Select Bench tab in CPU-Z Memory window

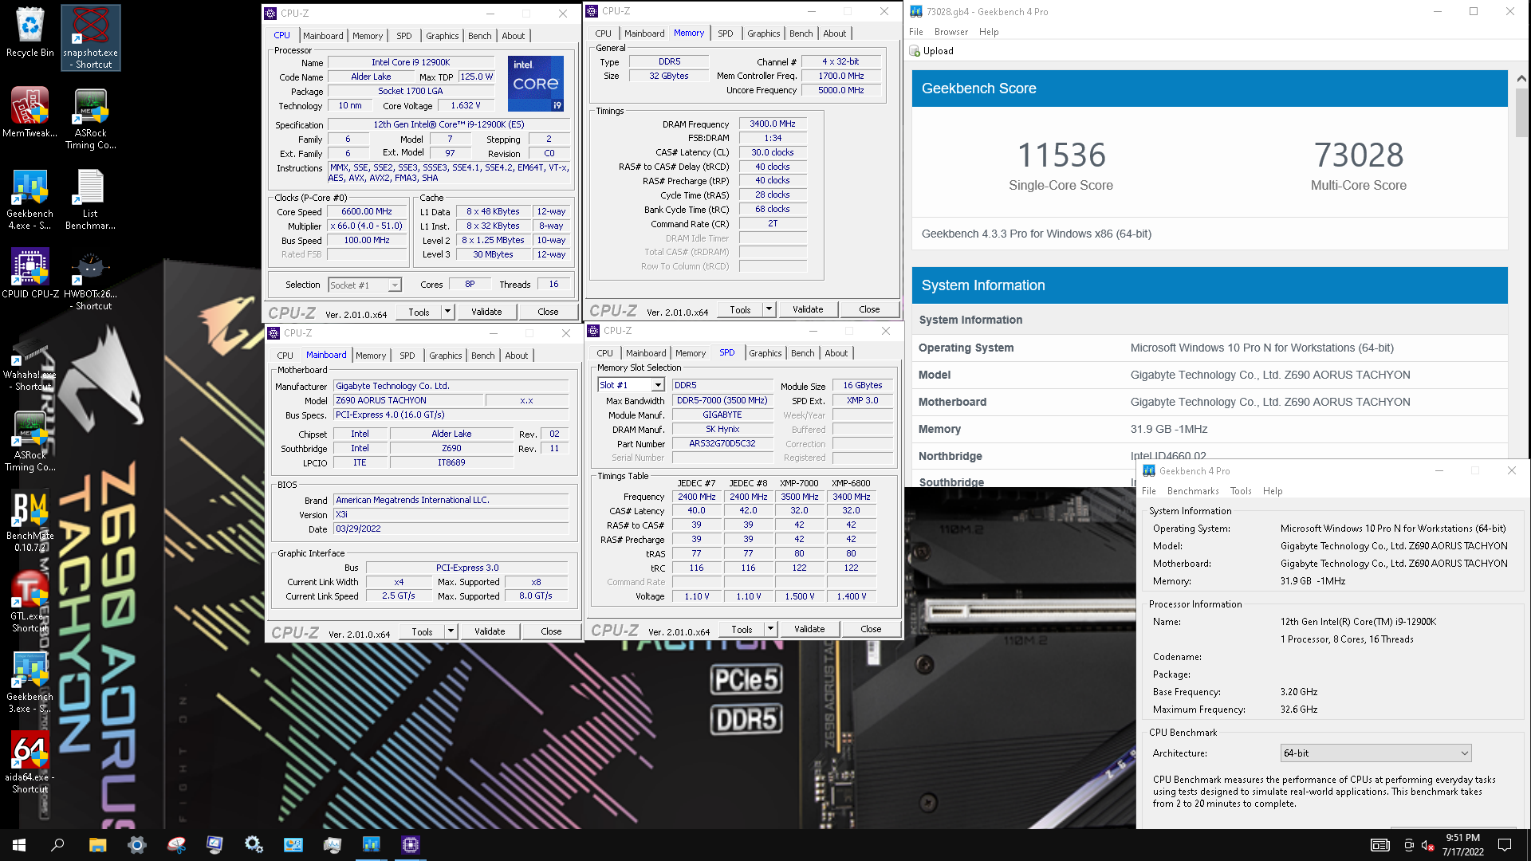pyautogui.click(x=801, y=33)
